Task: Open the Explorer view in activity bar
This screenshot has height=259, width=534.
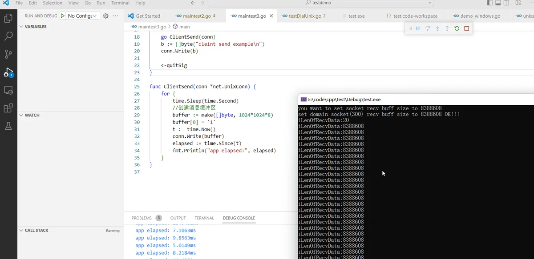Action: tap(8, 18)
